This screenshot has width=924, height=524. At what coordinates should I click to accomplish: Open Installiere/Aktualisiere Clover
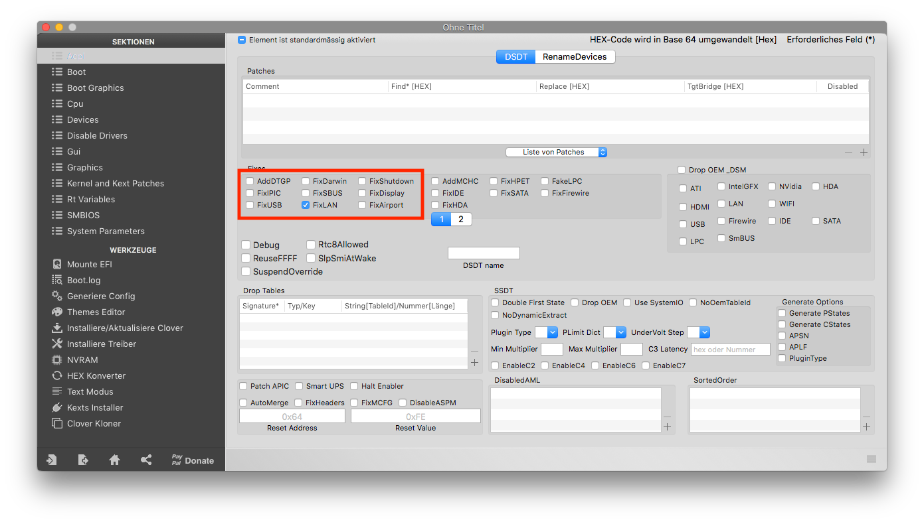[x=124, y=328]
